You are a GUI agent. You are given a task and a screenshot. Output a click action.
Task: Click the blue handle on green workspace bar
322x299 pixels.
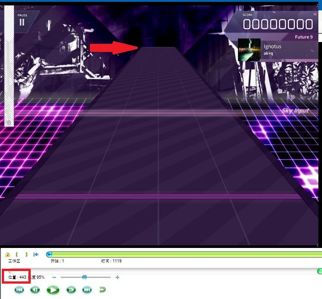pyautogui.click(x=49, y=255)
